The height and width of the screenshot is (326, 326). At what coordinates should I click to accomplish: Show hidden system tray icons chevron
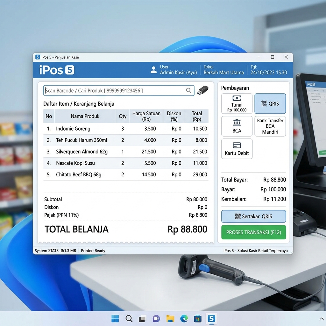pyautogui.click(x=321, y=318)
